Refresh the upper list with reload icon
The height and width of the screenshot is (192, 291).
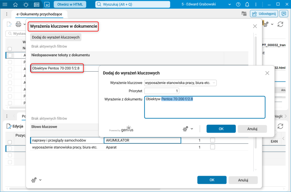[280, 24]
